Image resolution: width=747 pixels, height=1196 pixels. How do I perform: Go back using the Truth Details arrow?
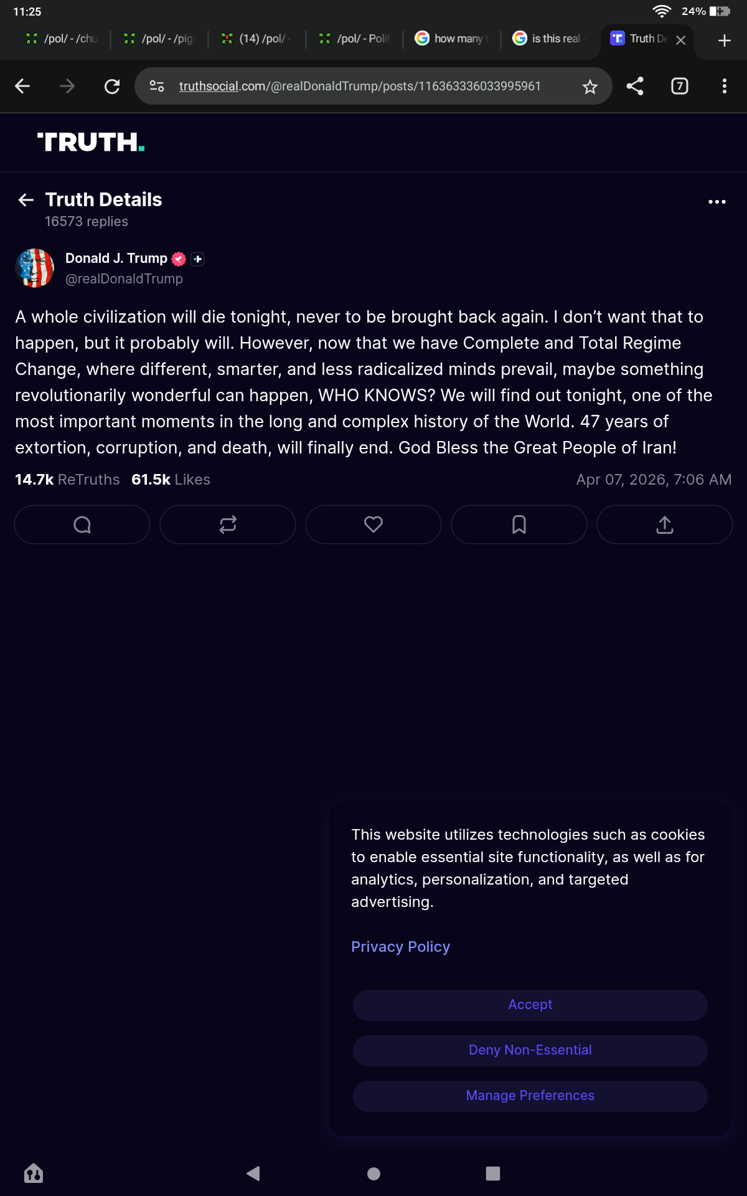coord(26,200)
